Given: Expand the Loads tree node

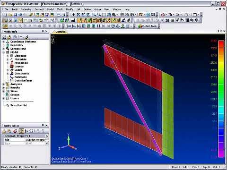Looking at the screenshot, I should point(8,70).
